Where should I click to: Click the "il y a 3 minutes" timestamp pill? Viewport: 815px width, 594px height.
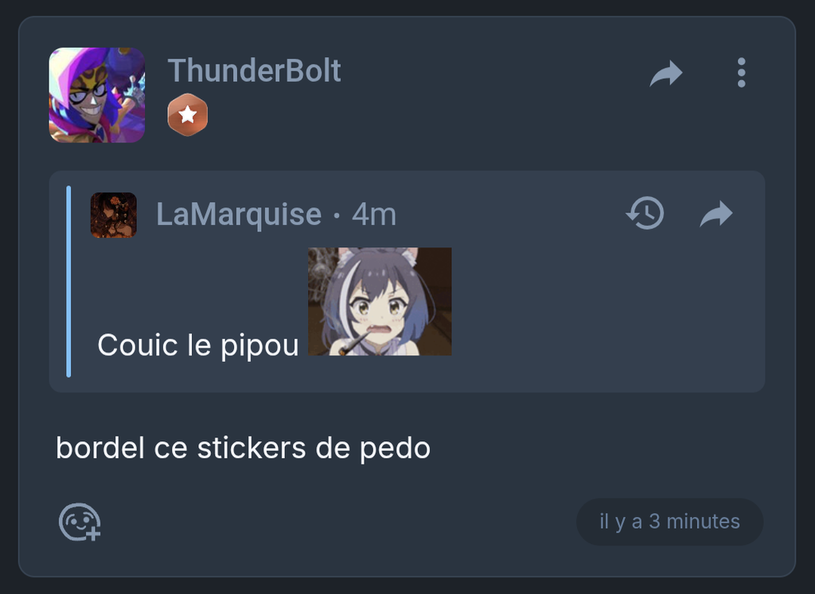click(x=669, y=522)
